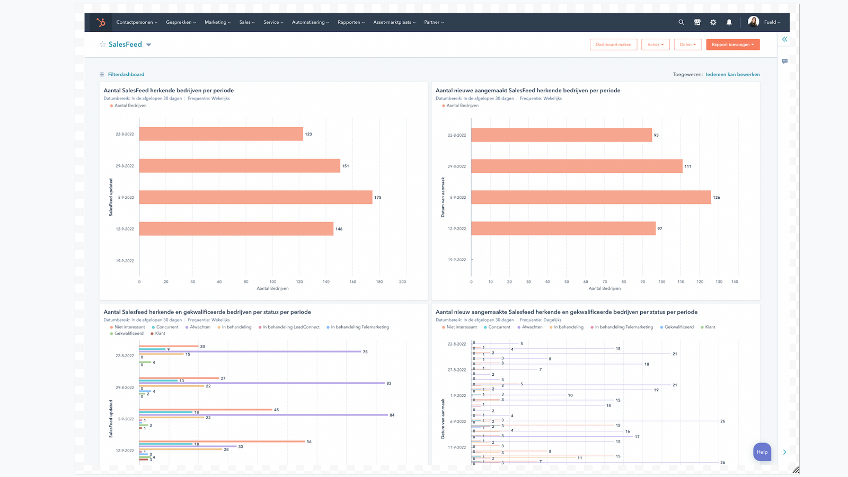This screenshot has width=848, height=477.
Task: Open the Acties dropdown
Action: (655, 45)
